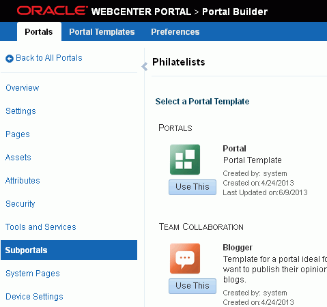This screenshot has width=327, height=307.
Task: Open Device Settings
Action: tap(34, 297)
